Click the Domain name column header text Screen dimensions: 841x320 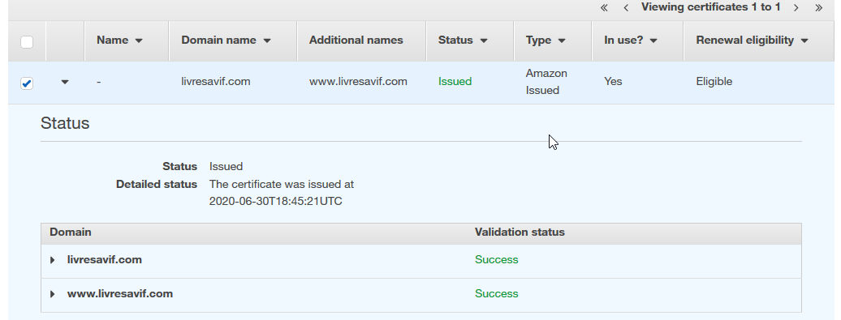[219, 41]
